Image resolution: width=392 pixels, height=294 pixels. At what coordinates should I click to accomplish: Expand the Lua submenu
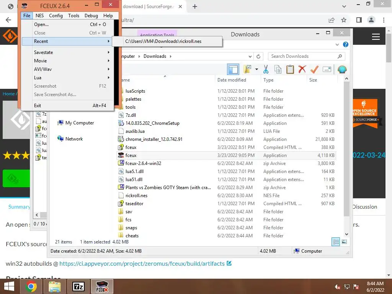[67, 77]
